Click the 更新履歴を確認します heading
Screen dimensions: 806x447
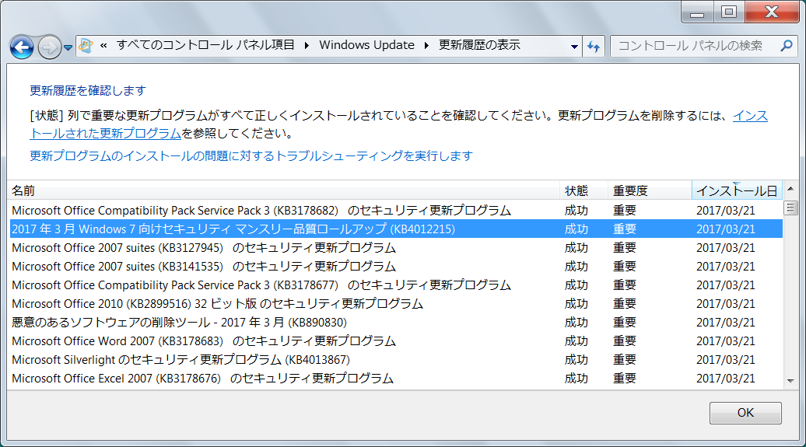coord(88,91)
